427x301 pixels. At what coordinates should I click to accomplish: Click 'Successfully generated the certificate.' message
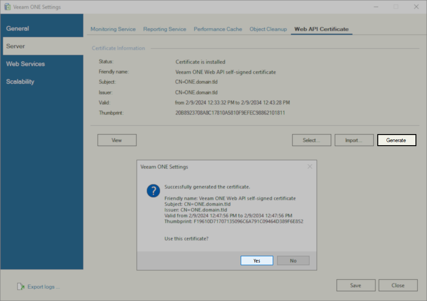coord(207,187)
